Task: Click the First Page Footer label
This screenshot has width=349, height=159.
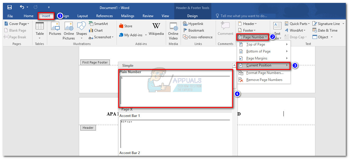Action: point(95,62)
